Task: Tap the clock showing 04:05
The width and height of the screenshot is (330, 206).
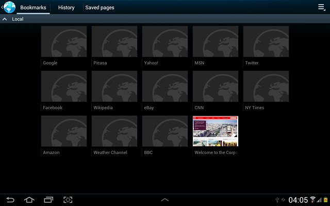Action: tap(298, 200)
